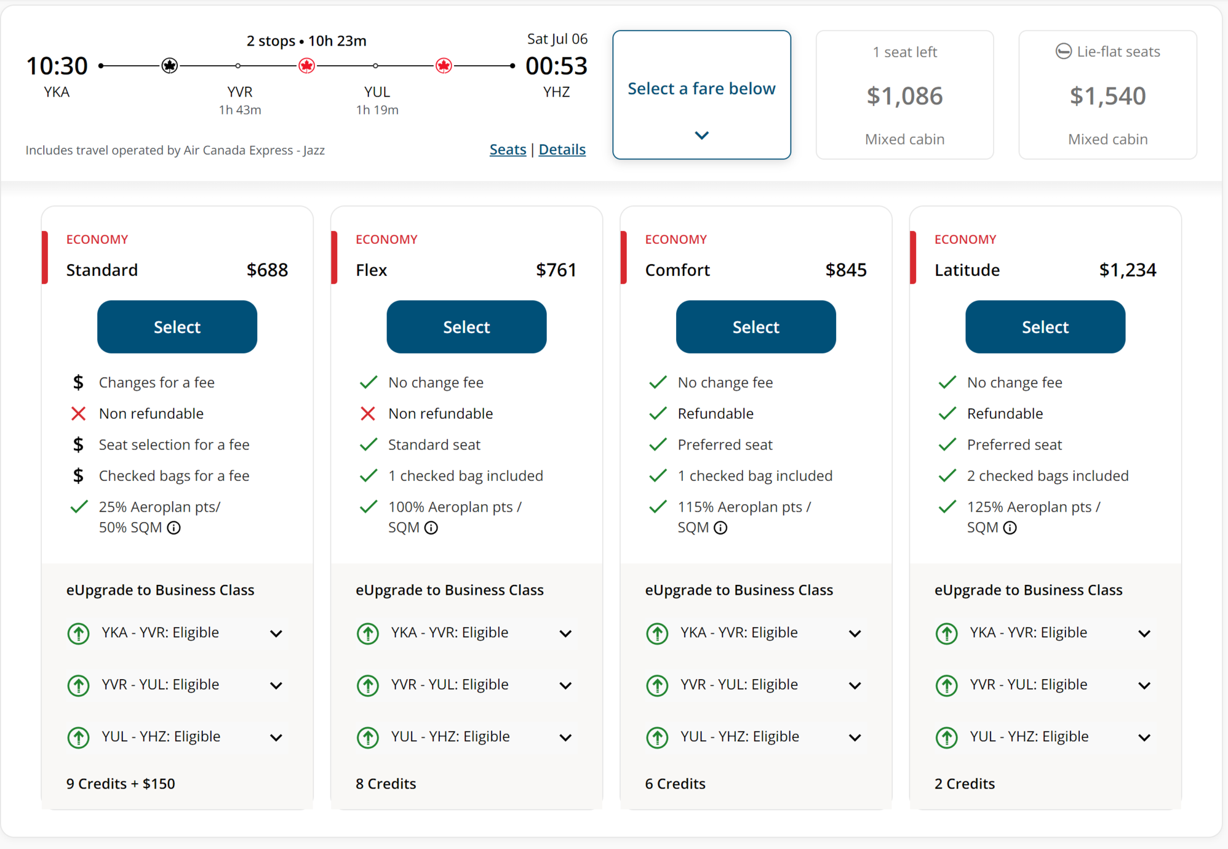Open the Seats link
The height and width of the screenshot is (849, 1228).
pyautogui.click(x=508, y=150)
